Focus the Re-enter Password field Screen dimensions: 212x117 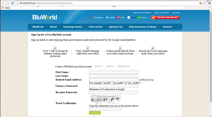tap(113, 92)
